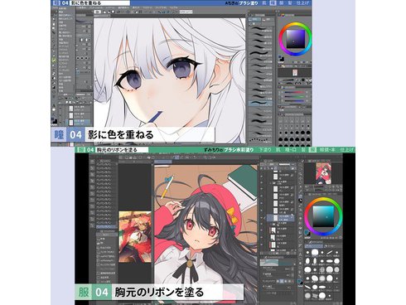Collapse the layer folder below the highlighted layer
The image size is (406, 305).
270,224
